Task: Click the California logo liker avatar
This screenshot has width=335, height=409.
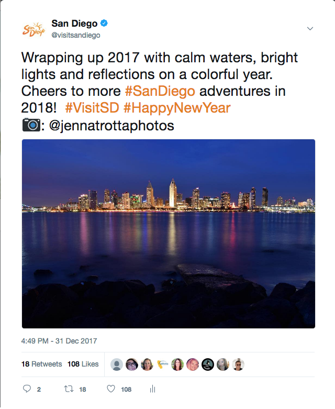Action: tap(162, 364)
